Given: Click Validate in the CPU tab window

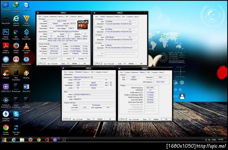Looking at the screenshot, I should [74, 64].
